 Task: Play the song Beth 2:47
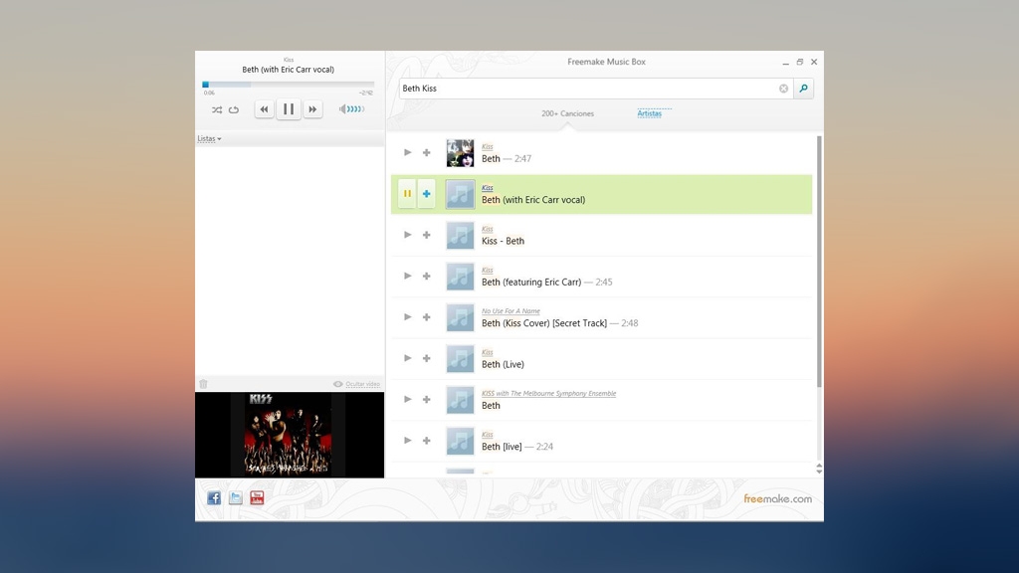[x=407, y=152]
